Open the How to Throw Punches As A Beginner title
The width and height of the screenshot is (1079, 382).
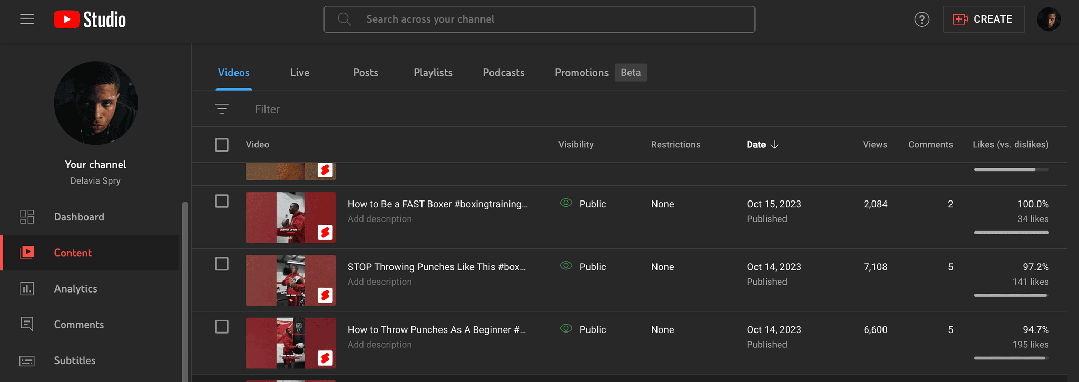436,330
